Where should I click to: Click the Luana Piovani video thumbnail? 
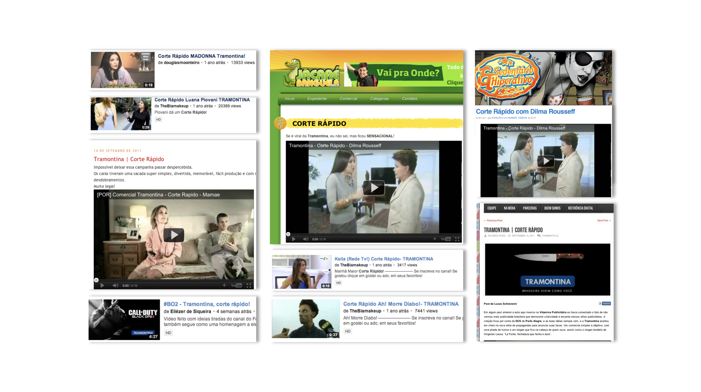pyautogui.click(x=121, y=114)
